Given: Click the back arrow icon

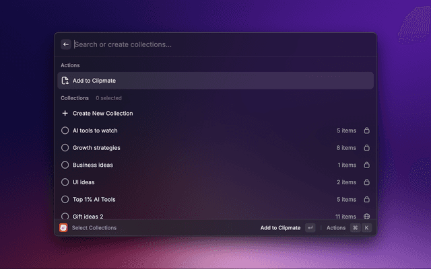Looking at the screenshot, I should [66, 44].
